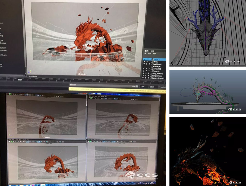246x186 pixels.
Task: Select the scence_002 layer name
Action: point(157,67)
